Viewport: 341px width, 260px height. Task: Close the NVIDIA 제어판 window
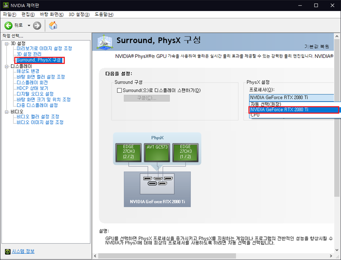(x=332, y=6)
